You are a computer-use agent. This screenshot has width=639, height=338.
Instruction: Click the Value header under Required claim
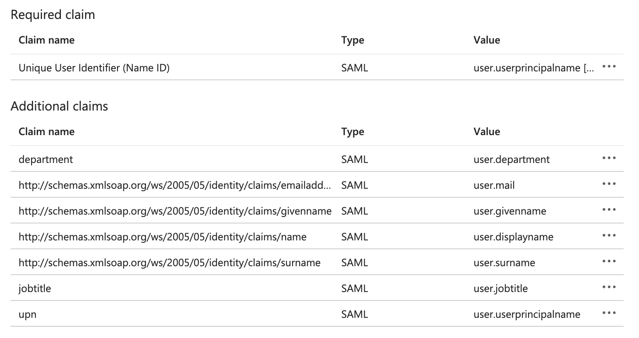[487, 40]
